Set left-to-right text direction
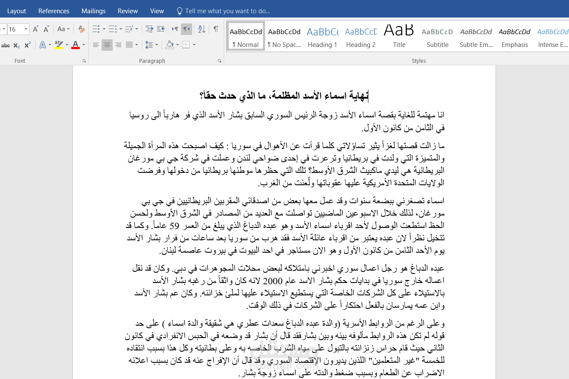 (175, 29)
